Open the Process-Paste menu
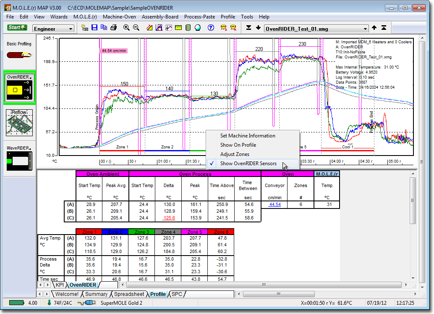 199,17
